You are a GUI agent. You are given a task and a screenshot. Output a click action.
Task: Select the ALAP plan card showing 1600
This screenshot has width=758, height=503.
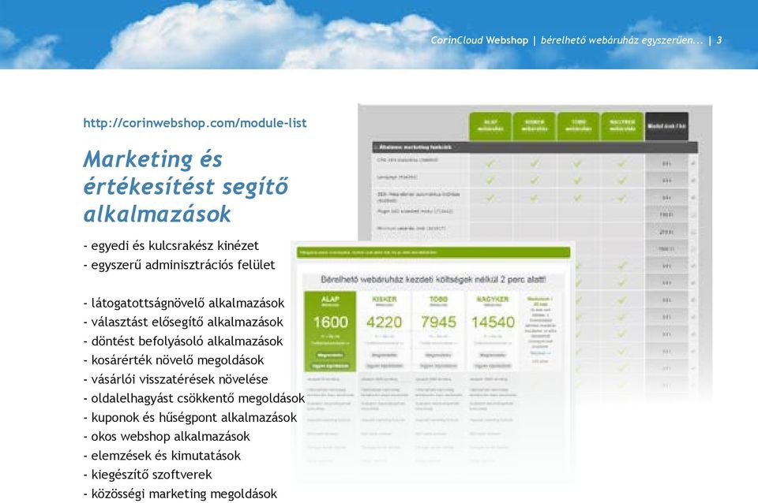tap(330, 331)
